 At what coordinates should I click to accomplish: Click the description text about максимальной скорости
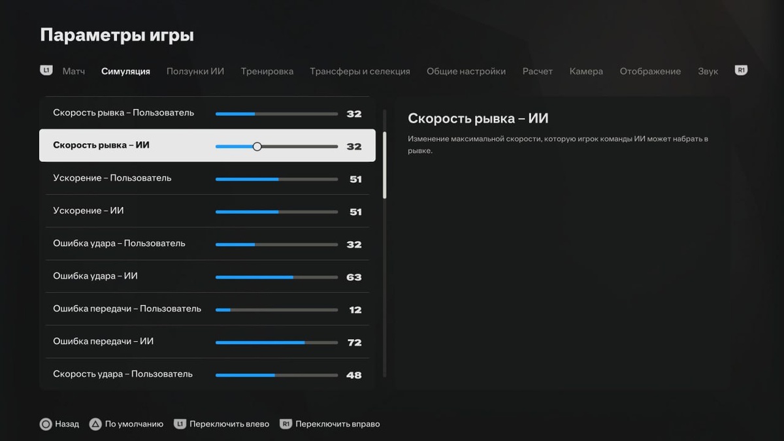point(558,144)
